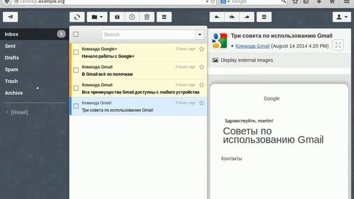Viewport: 354px width, 199px height.
Task: Open new message compose button
Action: click(11, 17)
